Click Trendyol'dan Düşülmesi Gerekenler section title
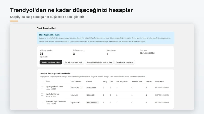 [x=55, y=73]
